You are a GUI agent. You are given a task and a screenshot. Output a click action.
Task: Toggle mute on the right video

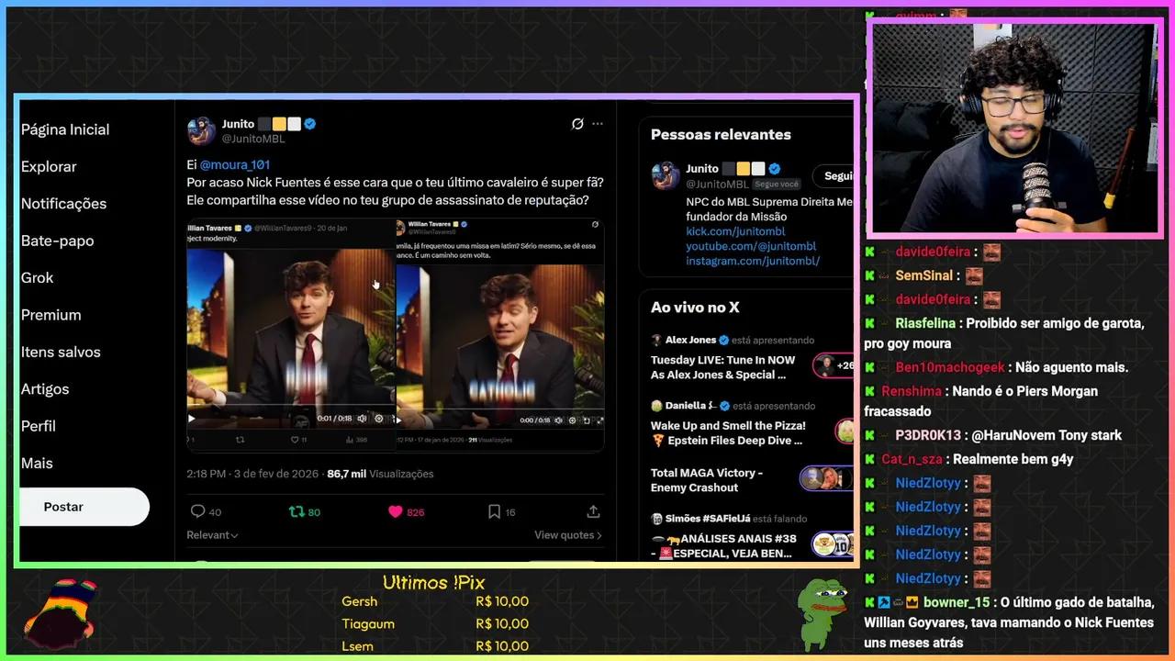click(x=558, y=420)
